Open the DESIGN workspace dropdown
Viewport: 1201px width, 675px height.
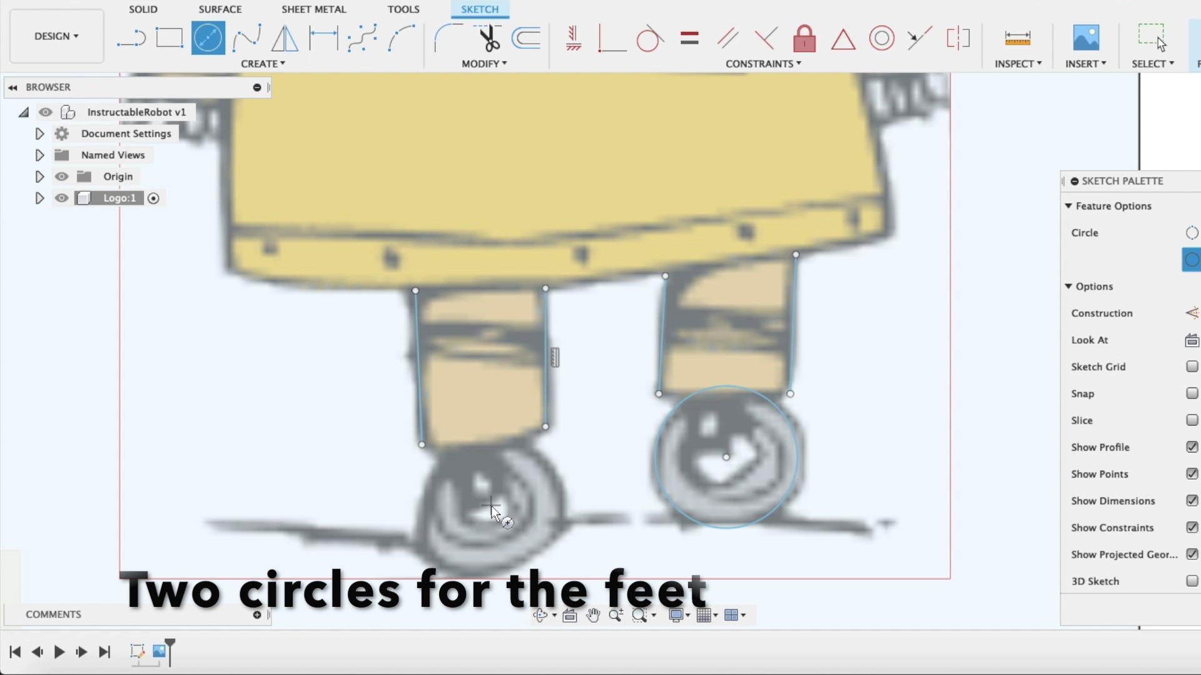(x=56, y=36)
